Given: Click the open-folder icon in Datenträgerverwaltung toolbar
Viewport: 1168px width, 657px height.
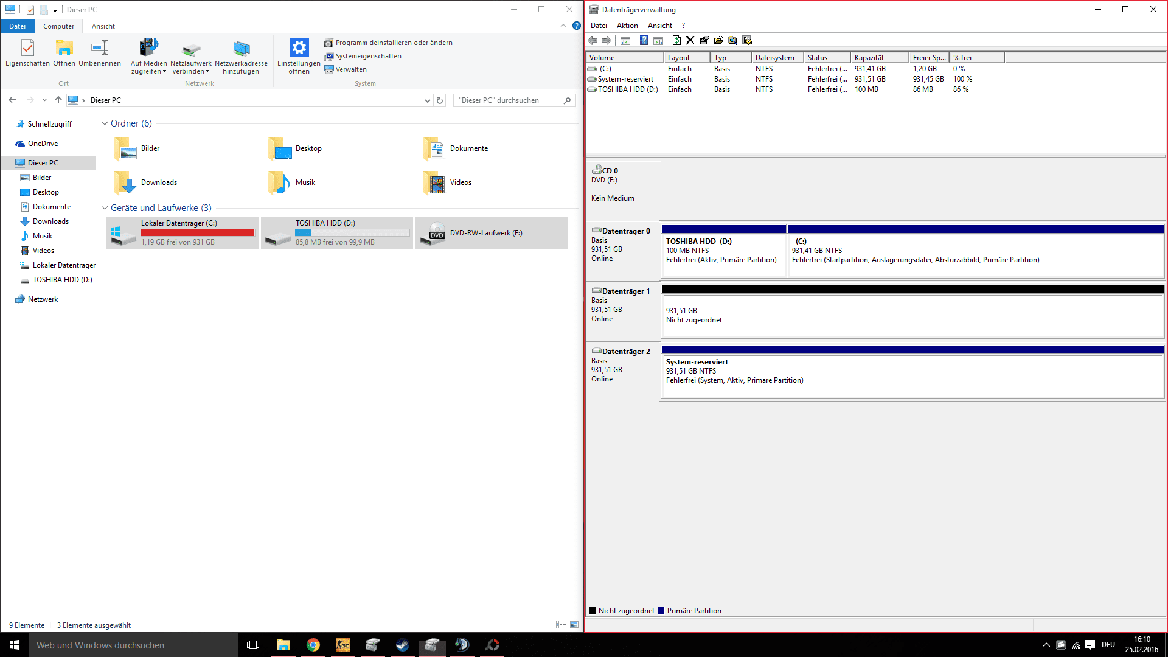Looking at the screenshot, I should [x=718, y=40].
